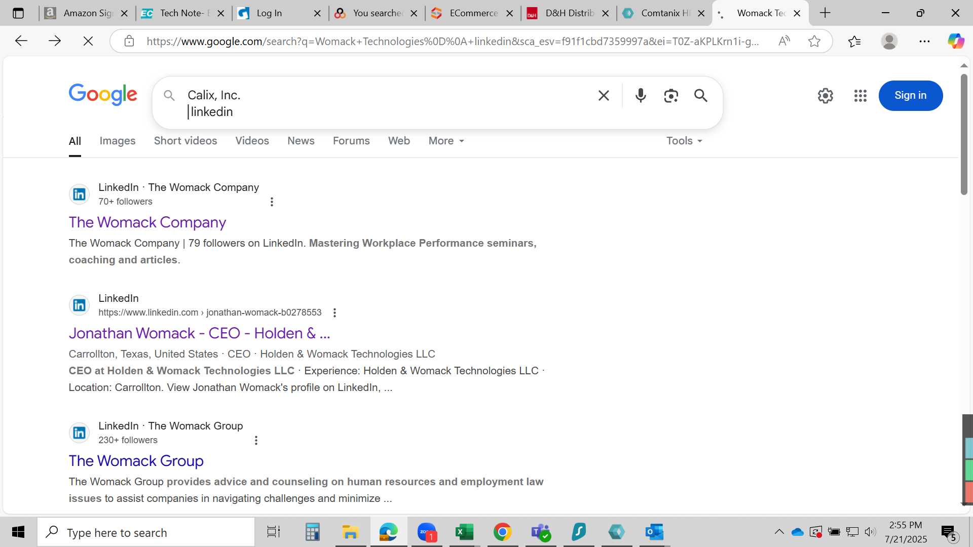
Task: Click the browser address bar URL
Action: pos(453,41)
